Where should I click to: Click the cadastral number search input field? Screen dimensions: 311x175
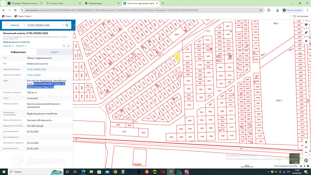[x=43, y=25]
